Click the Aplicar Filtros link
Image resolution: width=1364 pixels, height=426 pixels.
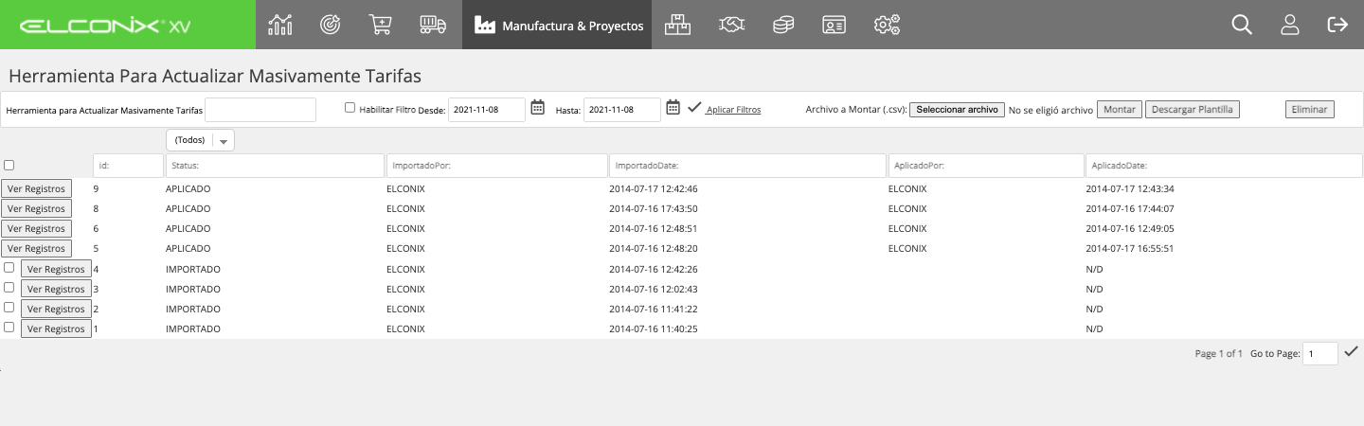tap(734, 110)
